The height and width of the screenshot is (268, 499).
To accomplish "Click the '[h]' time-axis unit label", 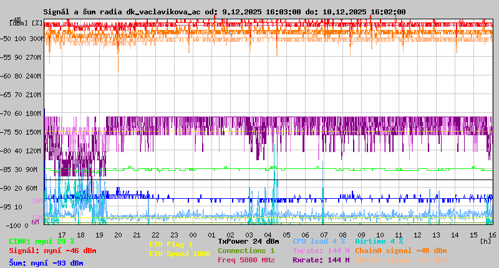I will click(x=486, y=241).
